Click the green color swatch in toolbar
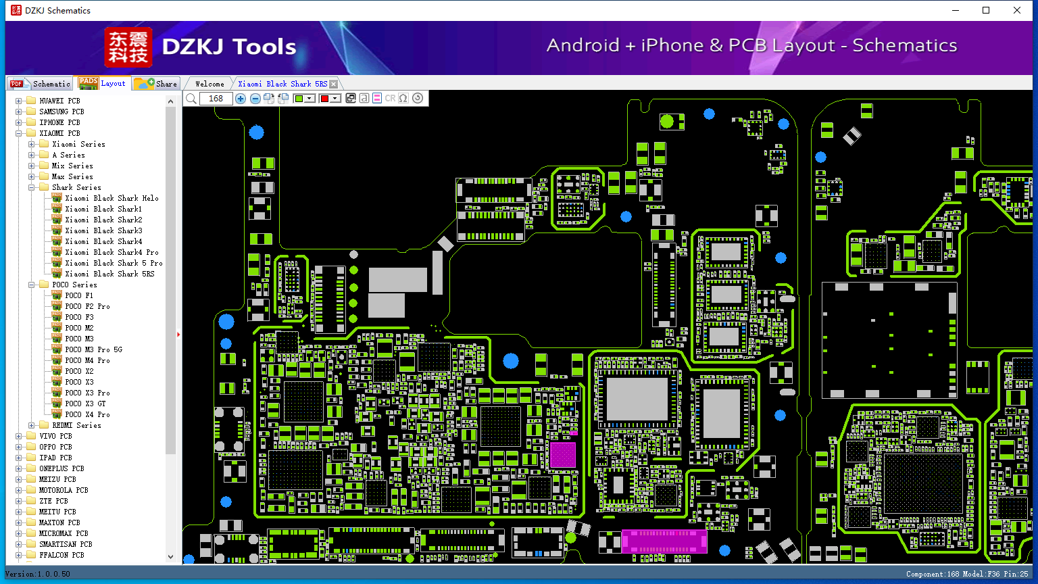1038x584 pixels. pyautogui.click(x=299, y=99)
